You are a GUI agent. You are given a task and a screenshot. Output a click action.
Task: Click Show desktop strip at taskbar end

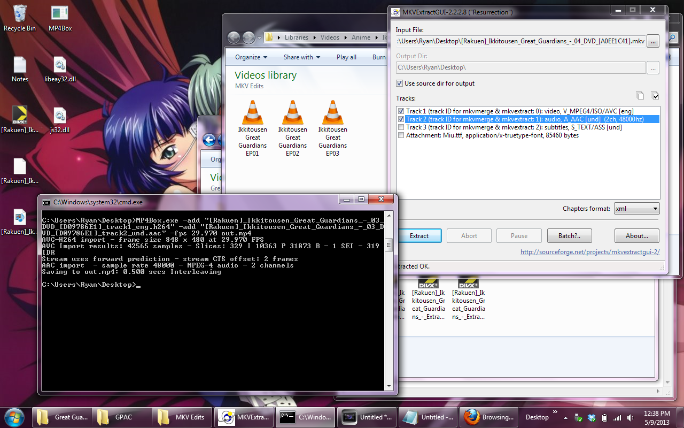pyautogui.click(x=680, y=417)
